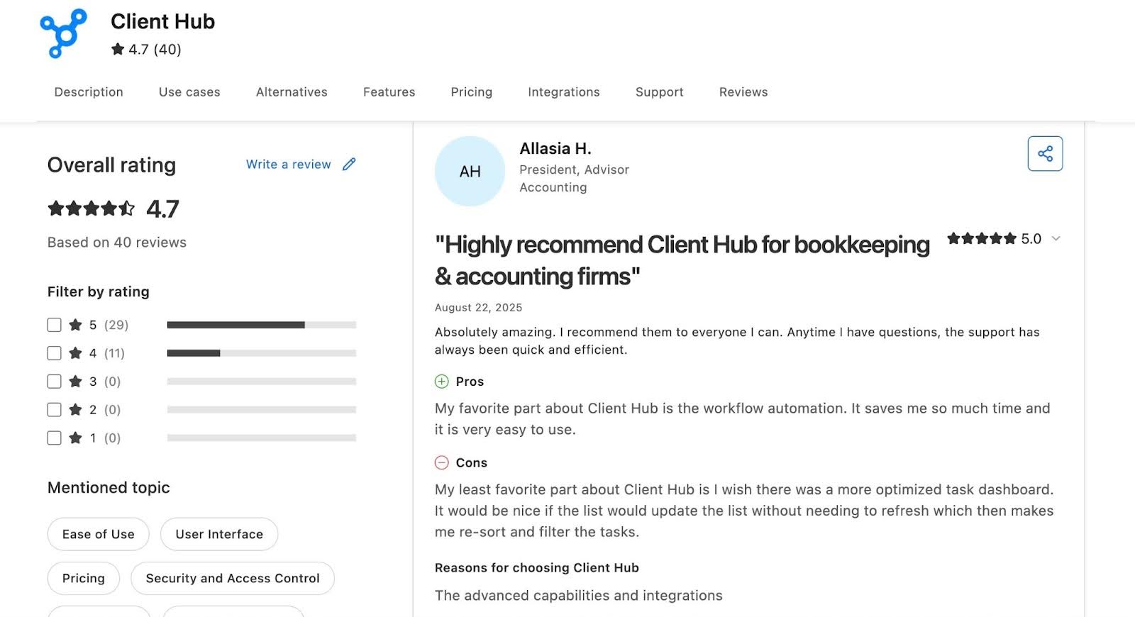Select the 1-star rating checkbox
The image size is (1135, 617).
coord(54,438)
